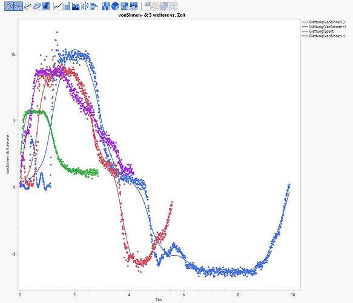Click the y-axis tick label '10'
The image size is (353, 303).
tap(13, 55)
